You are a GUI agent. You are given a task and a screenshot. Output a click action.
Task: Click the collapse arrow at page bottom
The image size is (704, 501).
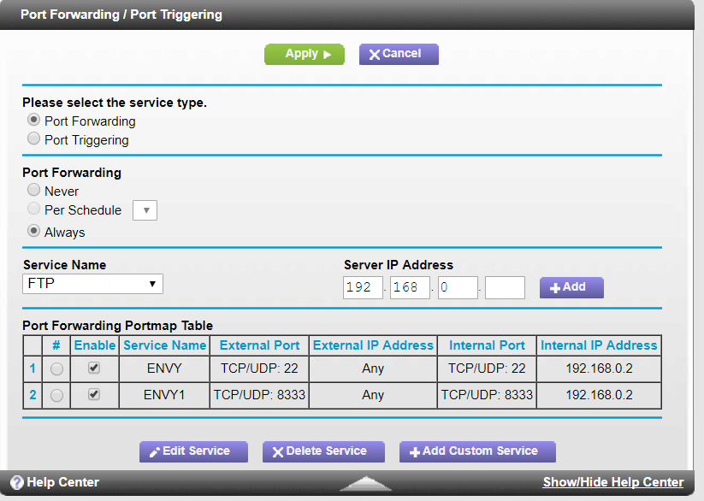click(x=366, y=480)
